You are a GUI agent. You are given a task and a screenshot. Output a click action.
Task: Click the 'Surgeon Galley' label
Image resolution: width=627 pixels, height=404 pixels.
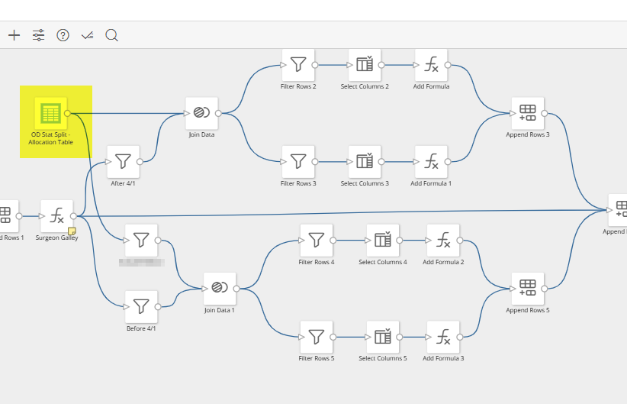[56, 238]
